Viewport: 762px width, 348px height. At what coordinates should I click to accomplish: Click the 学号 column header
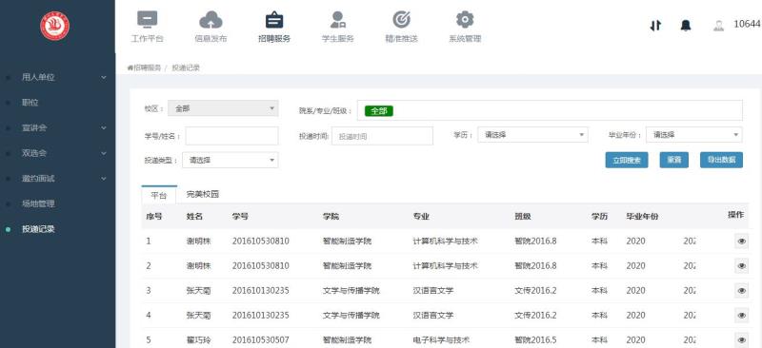(x=240, y=217)
